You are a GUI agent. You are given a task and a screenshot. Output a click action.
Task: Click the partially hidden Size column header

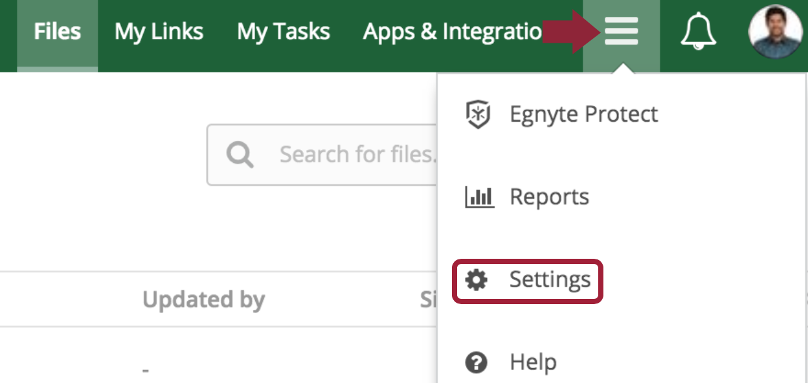(428, 300)
